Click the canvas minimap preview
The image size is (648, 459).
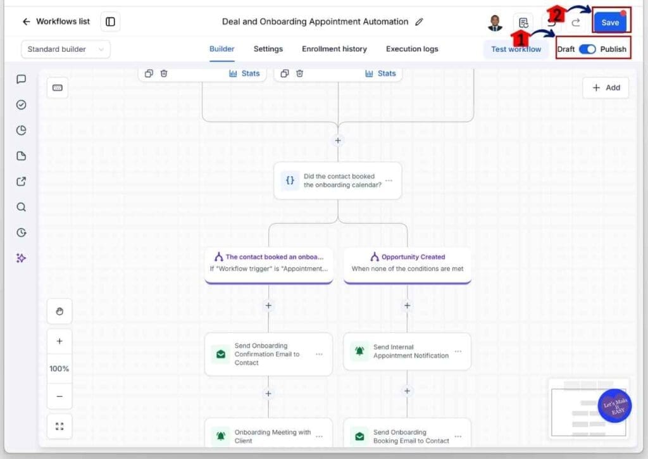[x=589, y=408]
